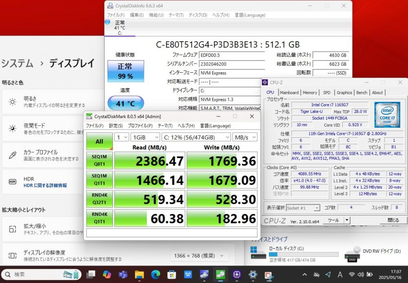The image size is (408, 283).
Task: Click the All button in CrystalDiskMark
Action: pos(100,141)
